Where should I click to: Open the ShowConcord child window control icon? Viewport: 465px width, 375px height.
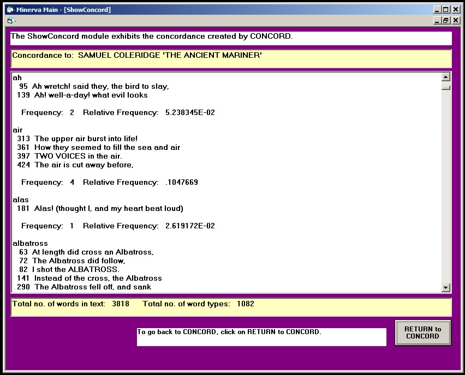(x=10, y=21)
